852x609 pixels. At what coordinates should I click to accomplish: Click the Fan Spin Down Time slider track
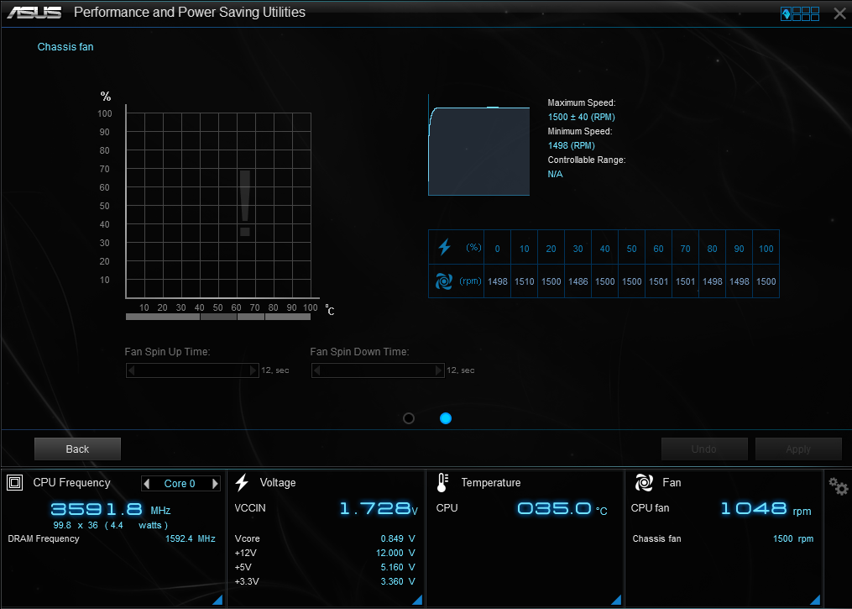point(379,370)
